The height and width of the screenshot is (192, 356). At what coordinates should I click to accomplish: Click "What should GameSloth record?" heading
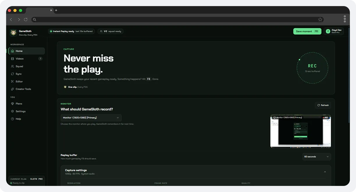[x=87, y=109]
